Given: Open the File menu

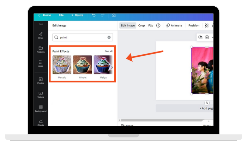Looking at the screenshot, I should pos(61,15).
